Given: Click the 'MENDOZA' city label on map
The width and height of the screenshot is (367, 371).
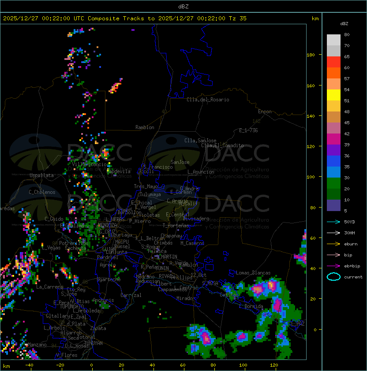Looking at the screenshot, I should pos(107,225).
